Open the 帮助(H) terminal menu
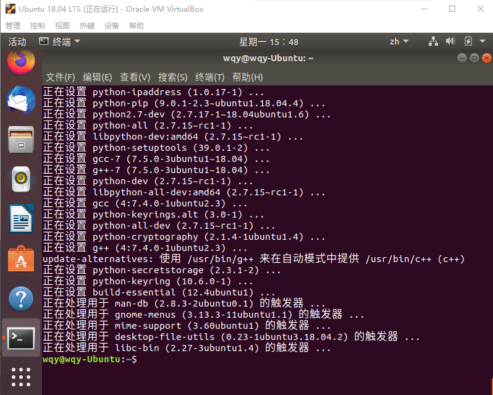This screenshot has width=493, height=395. (248, 77)
